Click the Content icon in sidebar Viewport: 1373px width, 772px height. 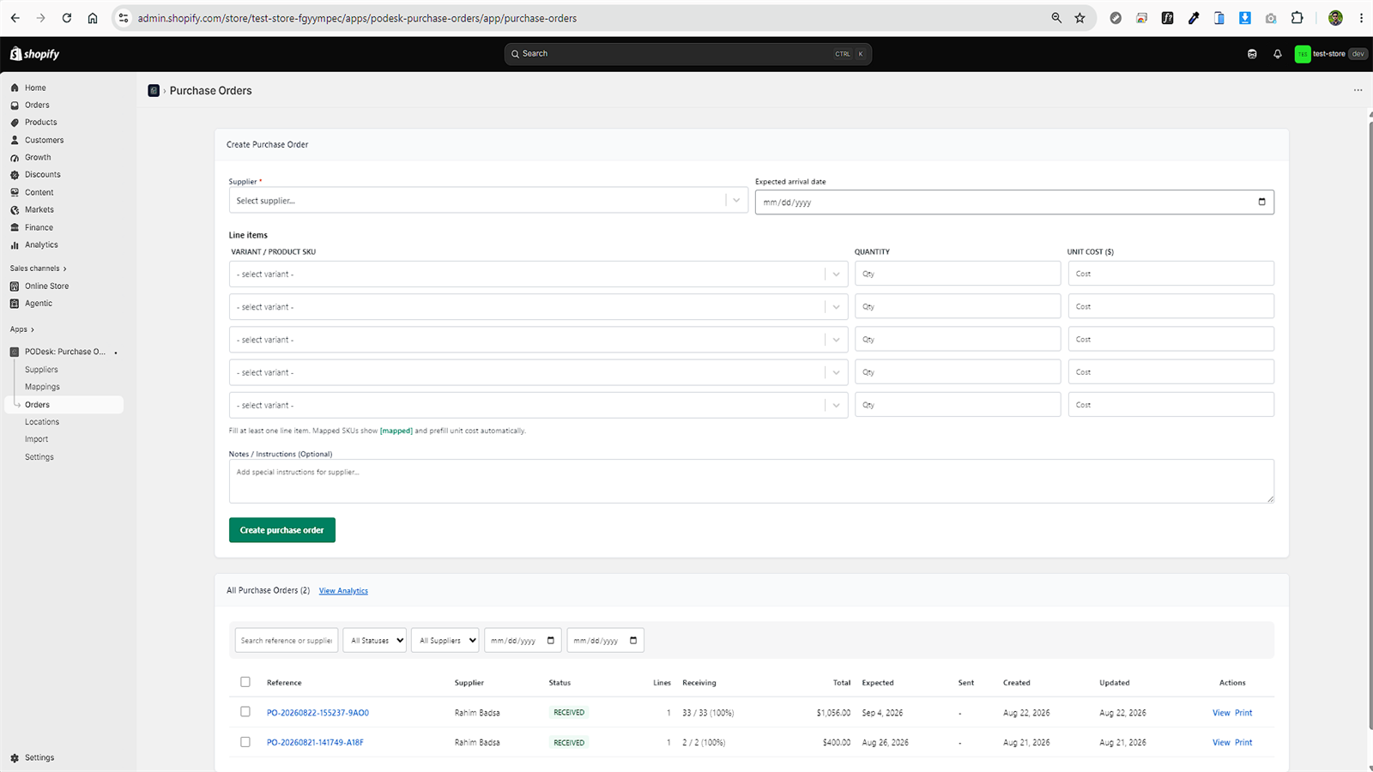coord(15,192)
